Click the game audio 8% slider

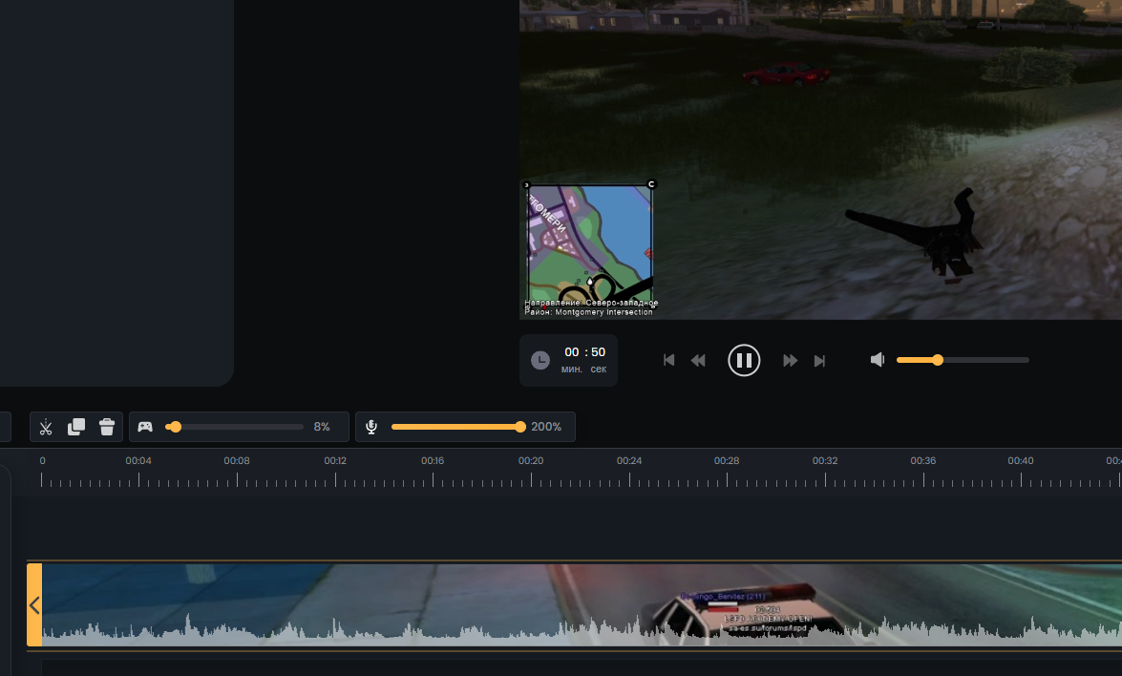pos(239,427)
